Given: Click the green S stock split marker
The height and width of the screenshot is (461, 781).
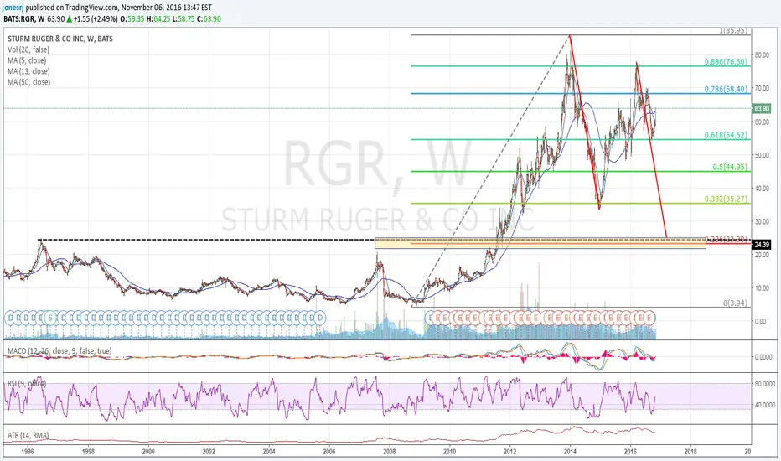Looking at the screenshot, I should click(x=49, y=317).
